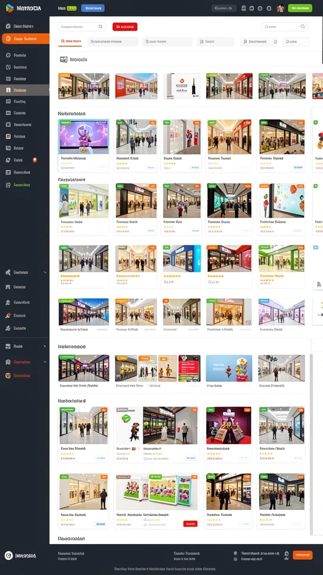This screenshot has height=575, width=323.
Task: Open the thumbnail showing a purple screen with cartoon
Action: pos(84,136)
